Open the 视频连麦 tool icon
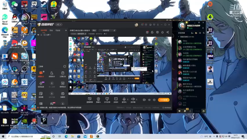The height and width of the screenshot is (139, 247). 41,84
